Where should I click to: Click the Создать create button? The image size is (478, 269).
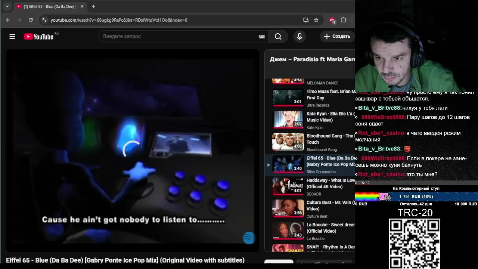pos(337,36)
